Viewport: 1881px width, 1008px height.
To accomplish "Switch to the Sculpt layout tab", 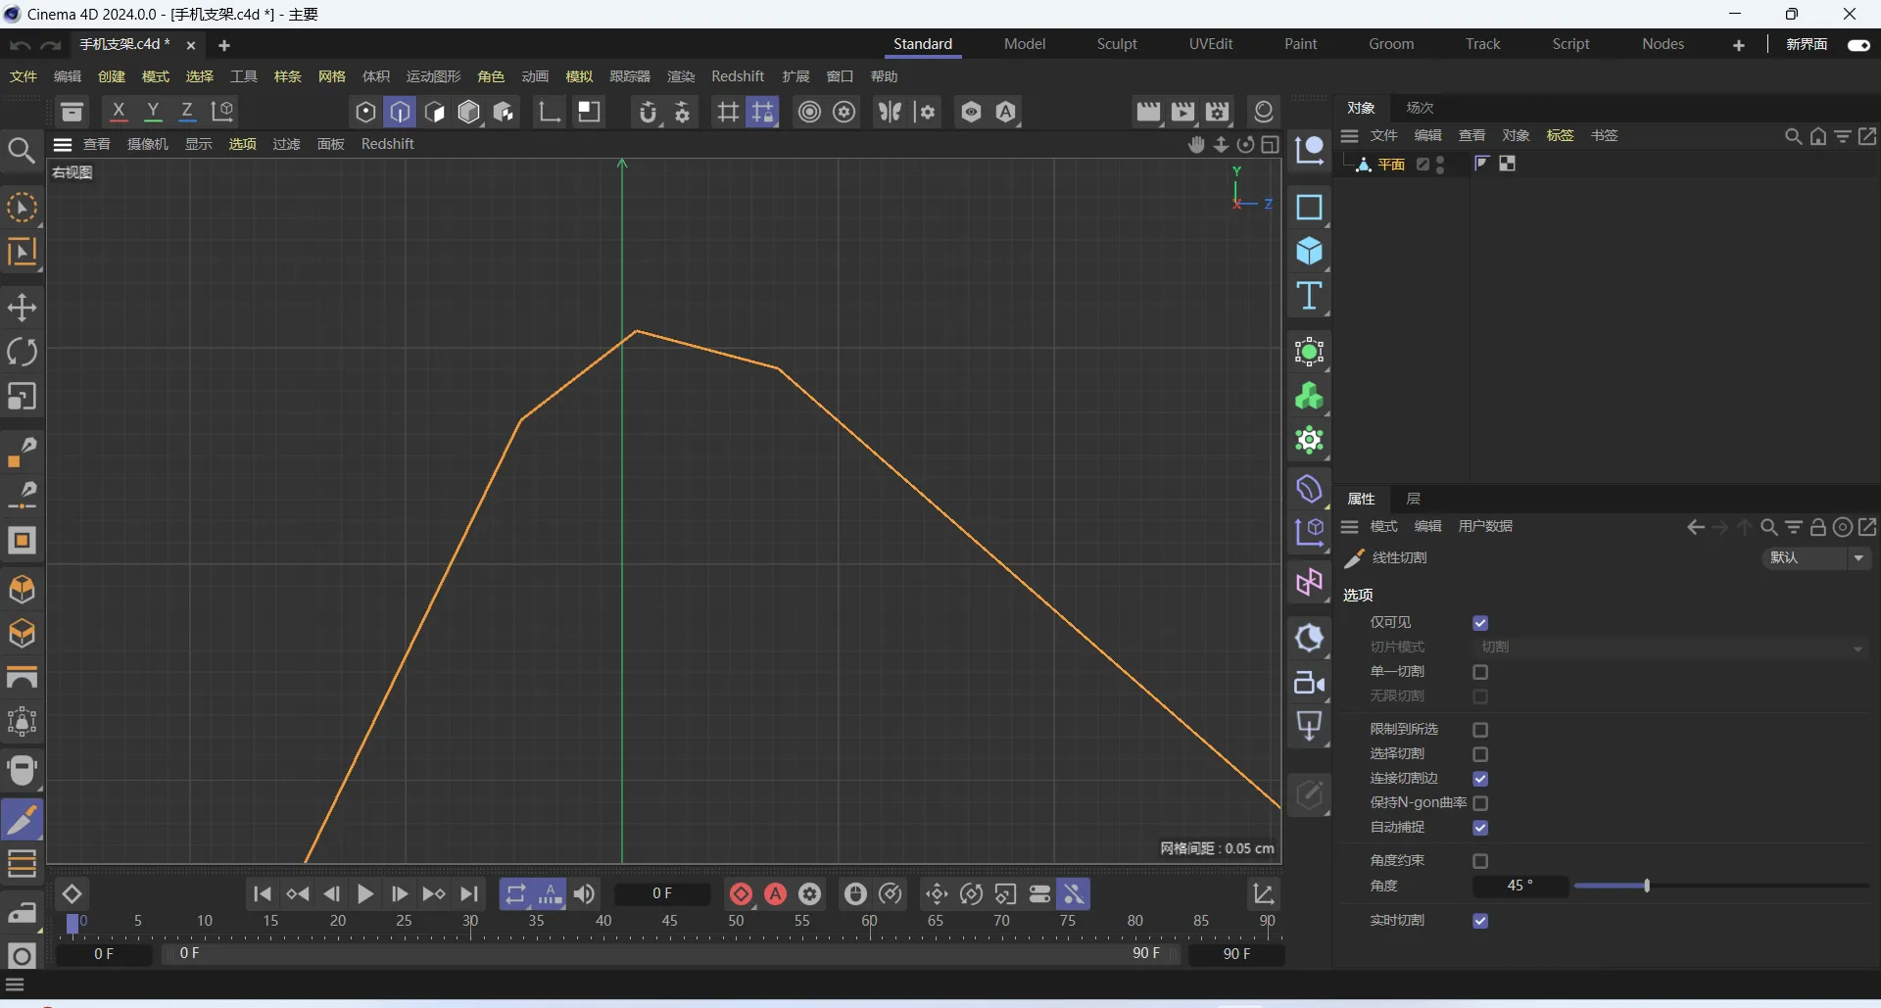I will [x=1117, y=44].
